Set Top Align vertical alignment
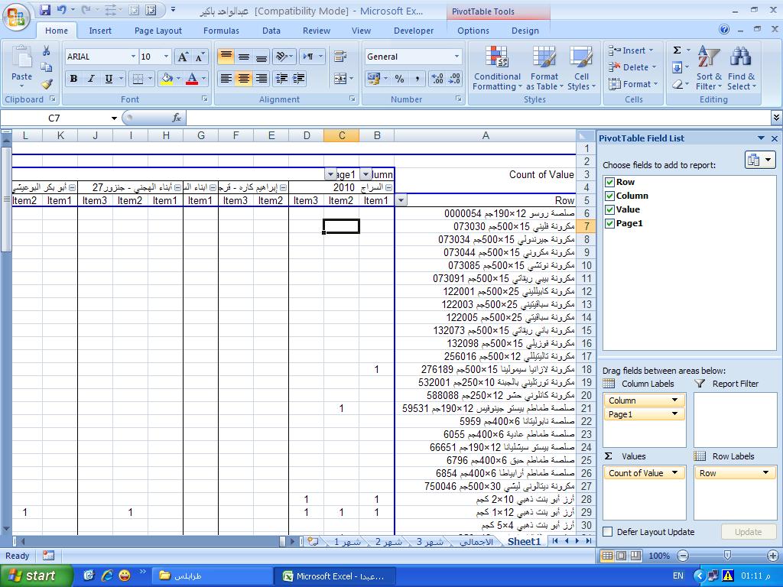 coord(226,57)
